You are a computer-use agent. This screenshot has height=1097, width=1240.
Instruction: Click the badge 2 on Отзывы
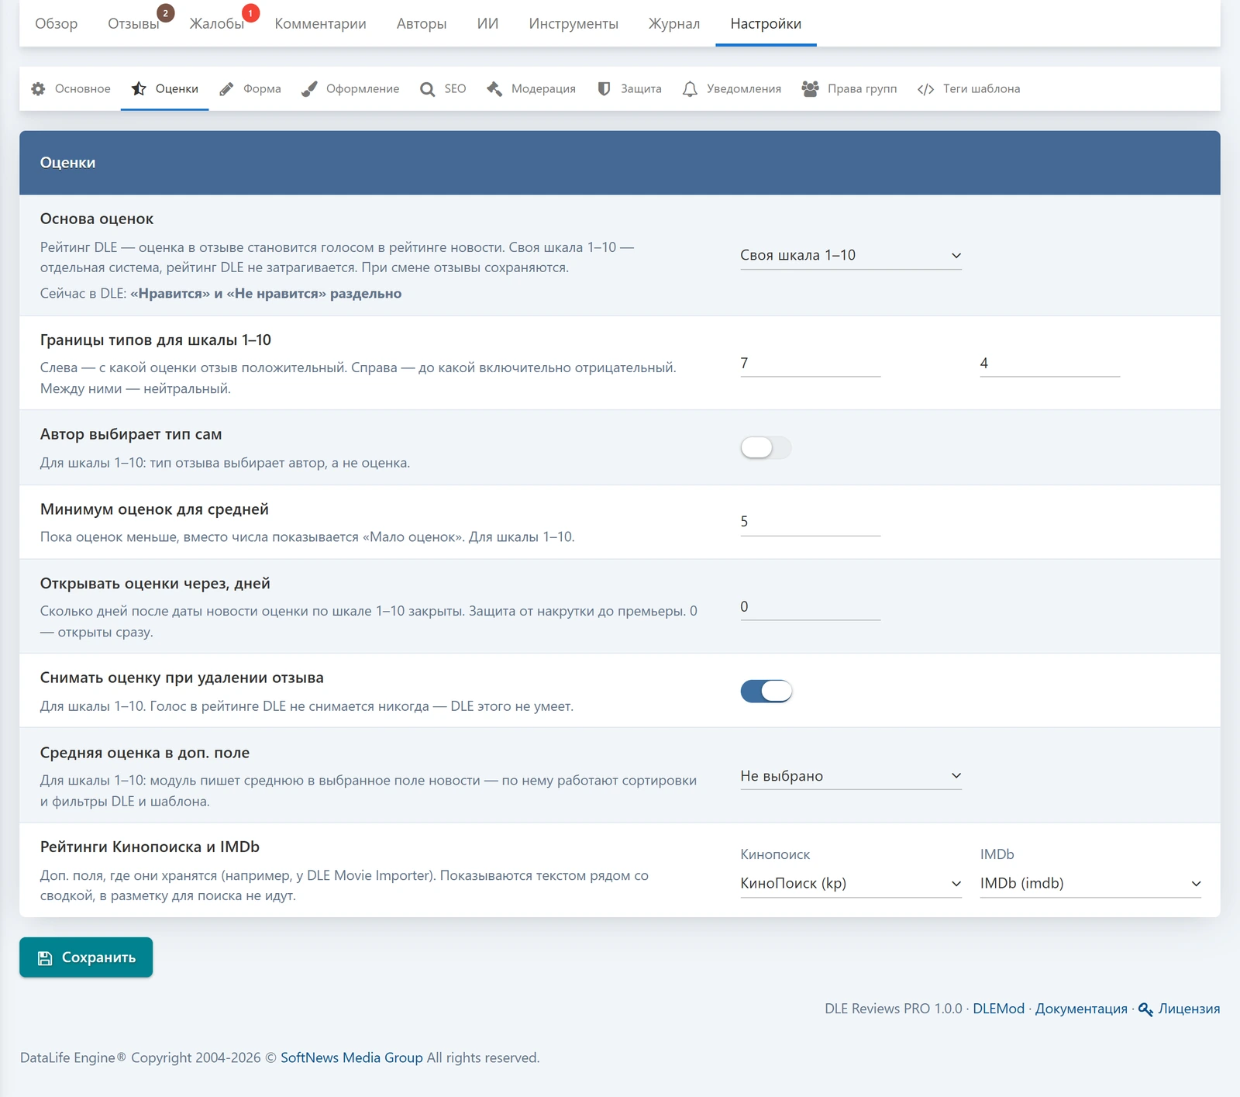[x=165, y=13]
